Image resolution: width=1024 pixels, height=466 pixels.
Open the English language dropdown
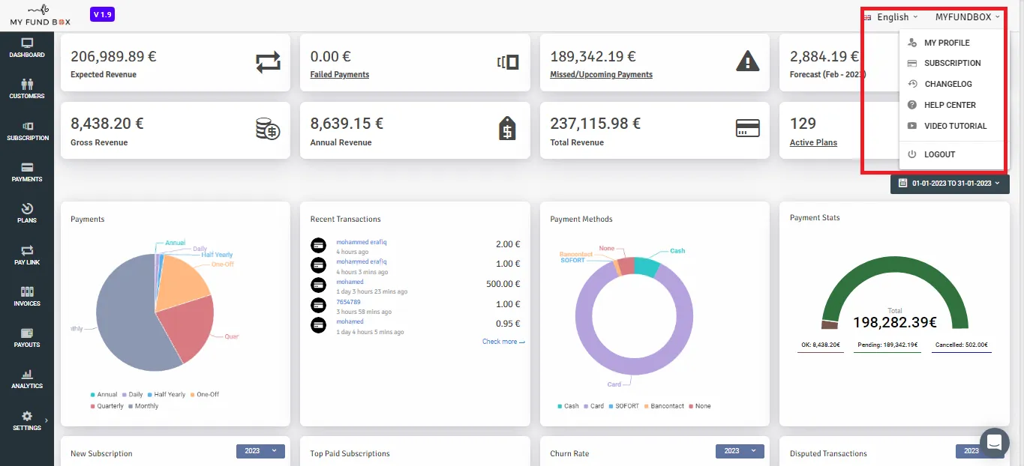click(891, 17)
